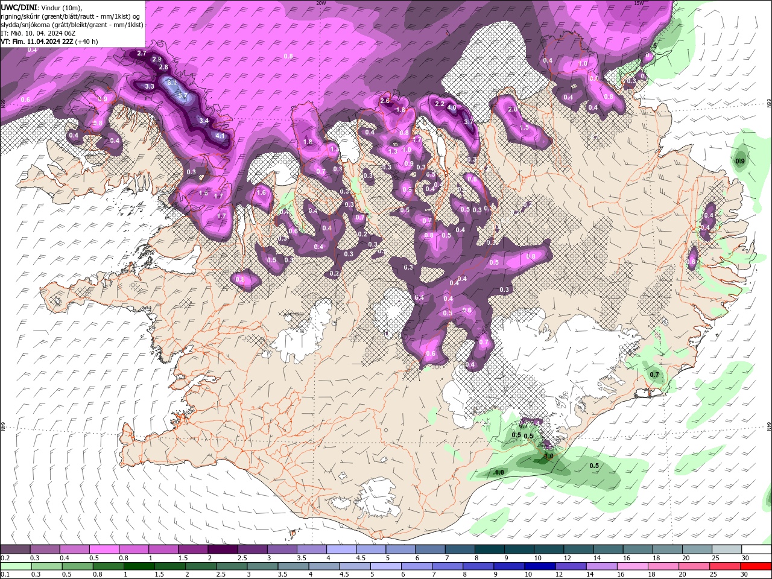
Task: Click the pale gray snow swatch labeled 25
Action: point(726,549)
